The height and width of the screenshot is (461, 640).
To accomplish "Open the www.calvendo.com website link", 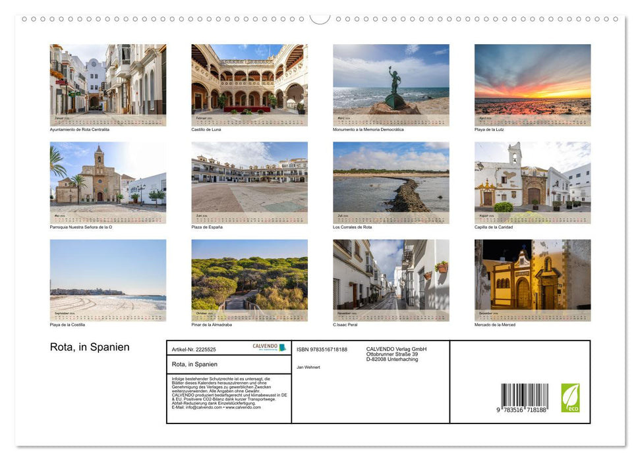I will coord(242,408).
